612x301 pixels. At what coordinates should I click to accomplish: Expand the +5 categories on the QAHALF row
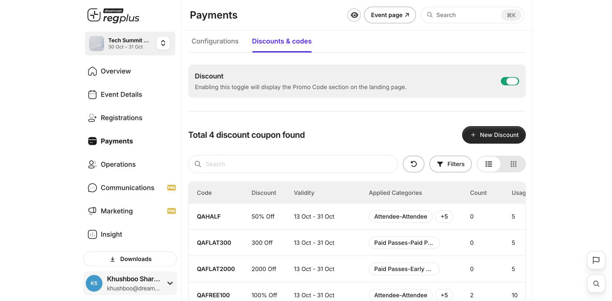point(444,216)
